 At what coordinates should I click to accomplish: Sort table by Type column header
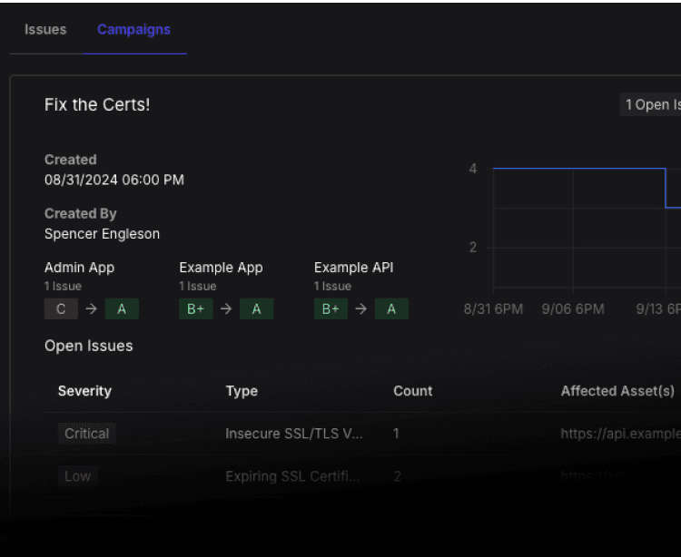pyautogui.click(x=242, y=391)
